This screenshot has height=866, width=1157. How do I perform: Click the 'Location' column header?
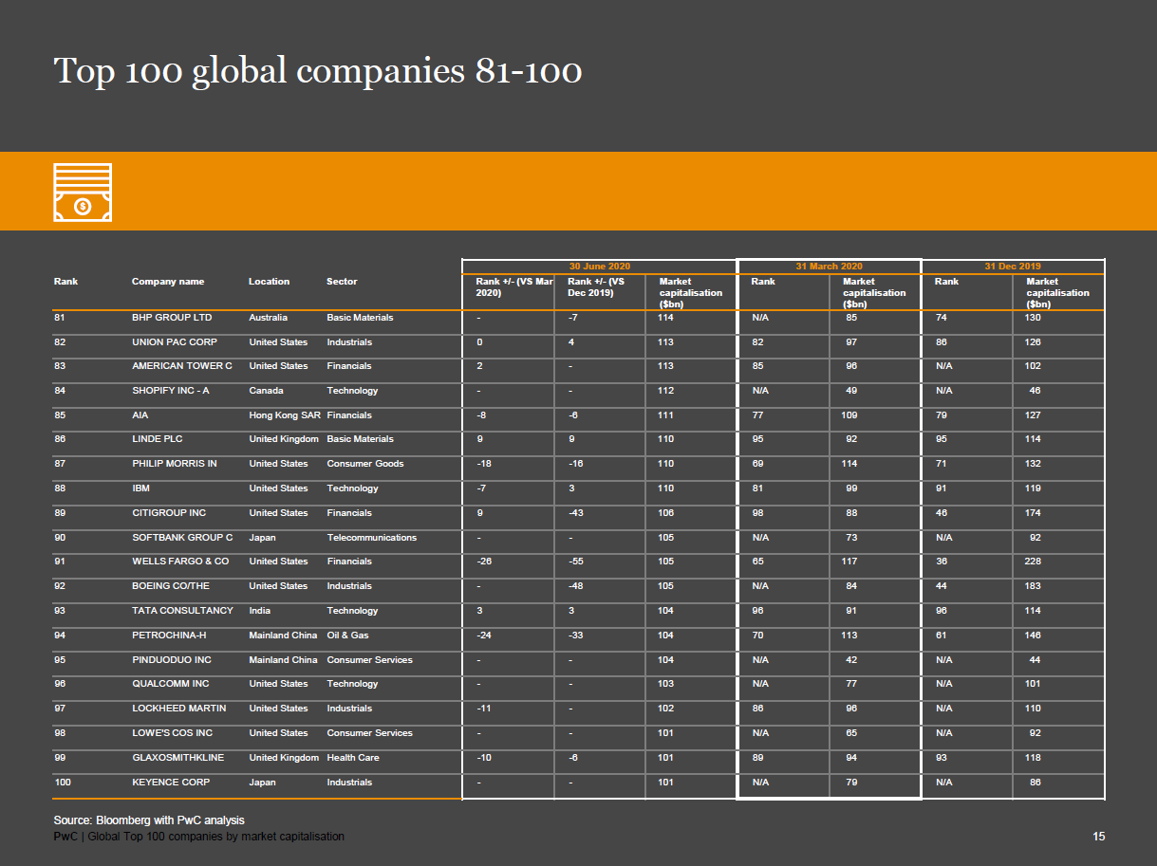pyautogui.click(x=270, y=282)
